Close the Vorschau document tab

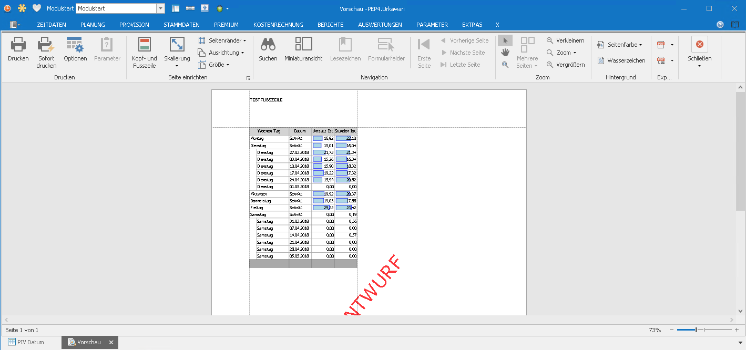tap(111, 342)
